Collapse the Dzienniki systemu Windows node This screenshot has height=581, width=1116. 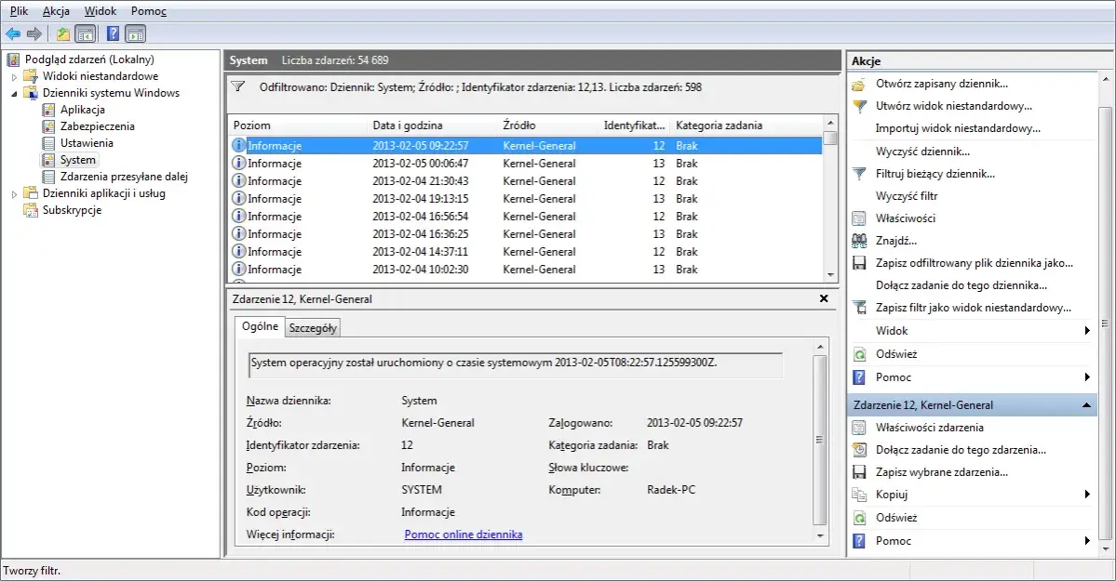click(14, 93)
